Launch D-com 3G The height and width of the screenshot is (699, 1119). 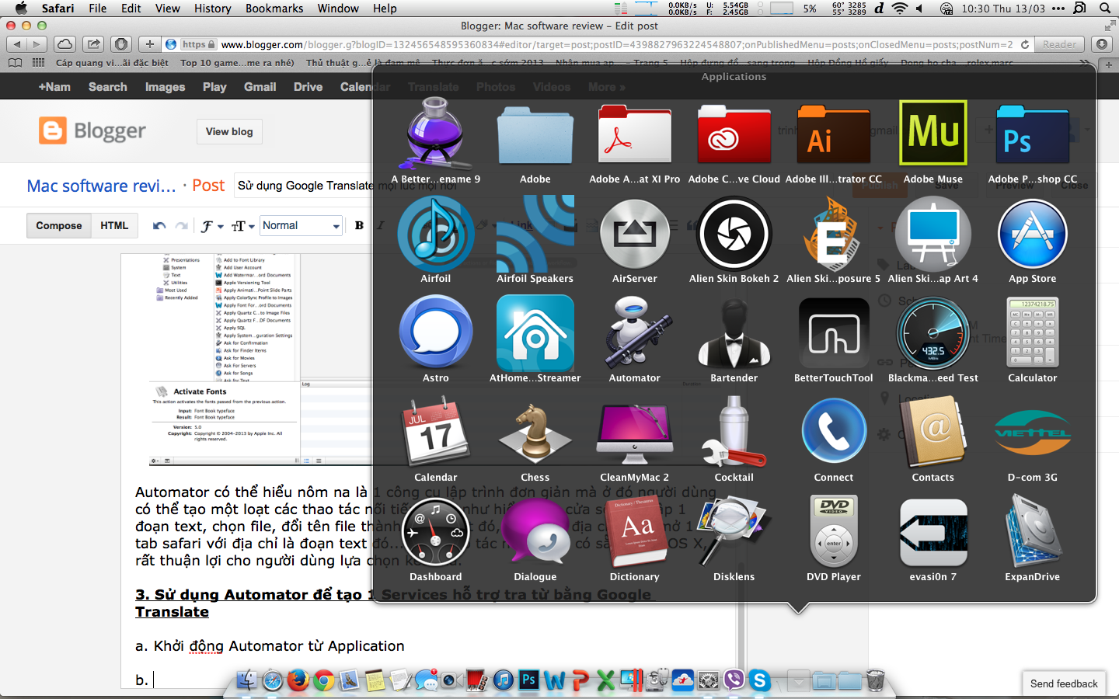click(x=1033, y=433)
